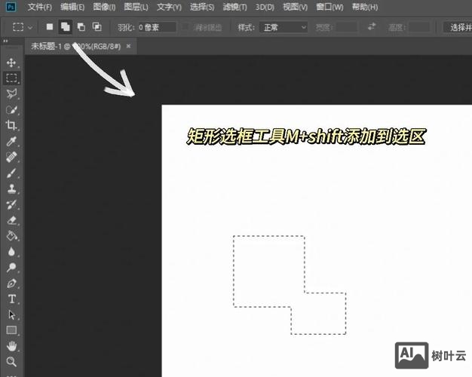The width and height of the screenshot is (472, 377).
Task: Click the 宽度 width input field
Action: tap(346, 27)
